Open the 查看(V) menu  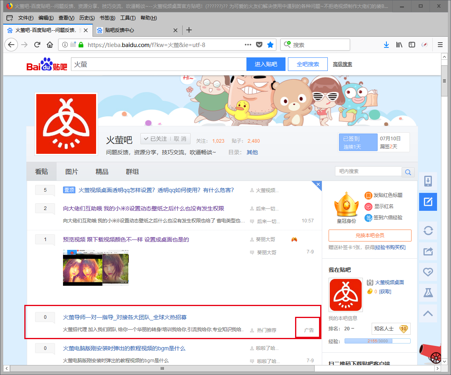point(67,18)
